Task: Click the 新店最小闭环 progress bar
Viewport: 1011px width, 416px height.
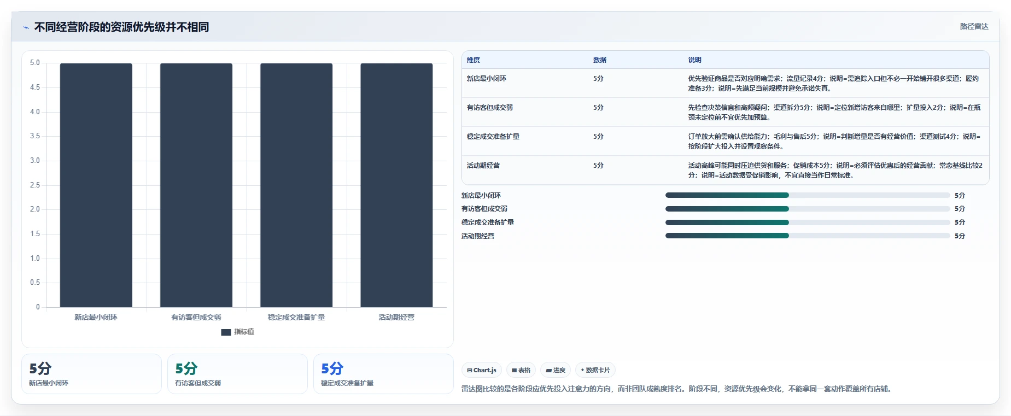Action: pos(807,195)
